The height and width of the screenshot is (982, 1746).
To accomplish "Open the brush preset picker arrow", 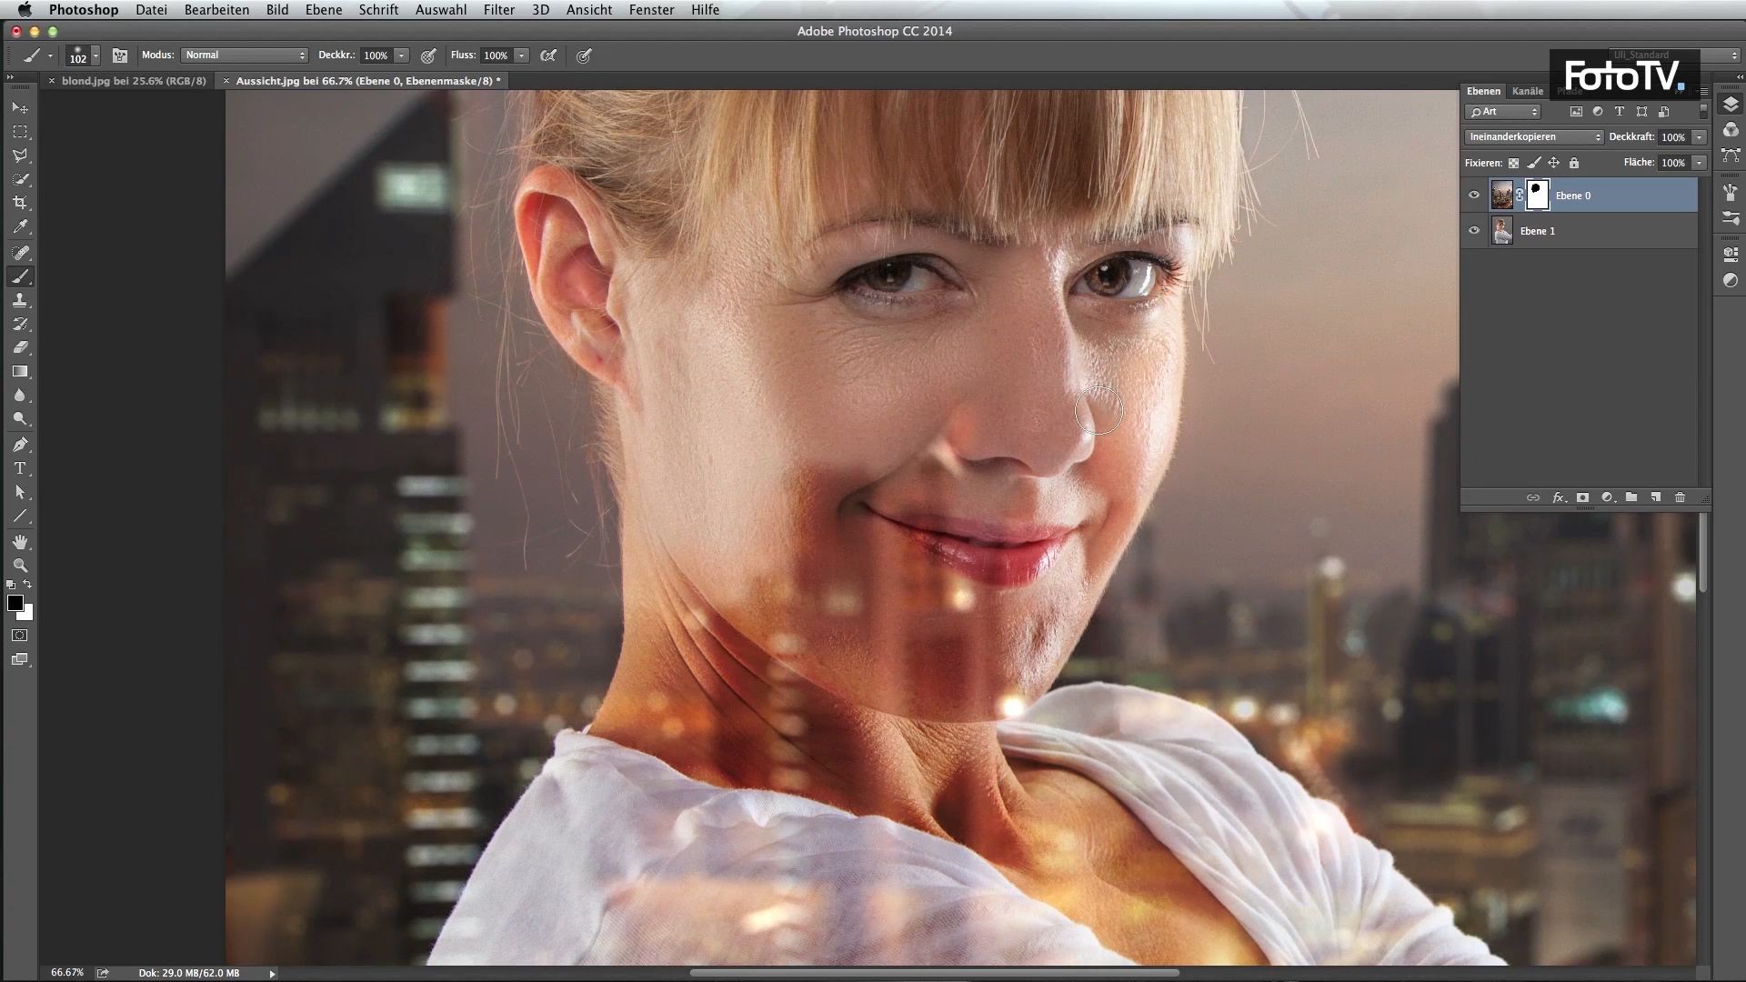I will 95,56.
